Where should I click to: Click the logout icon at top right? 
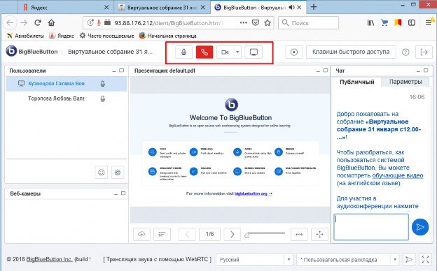[424, 52]
